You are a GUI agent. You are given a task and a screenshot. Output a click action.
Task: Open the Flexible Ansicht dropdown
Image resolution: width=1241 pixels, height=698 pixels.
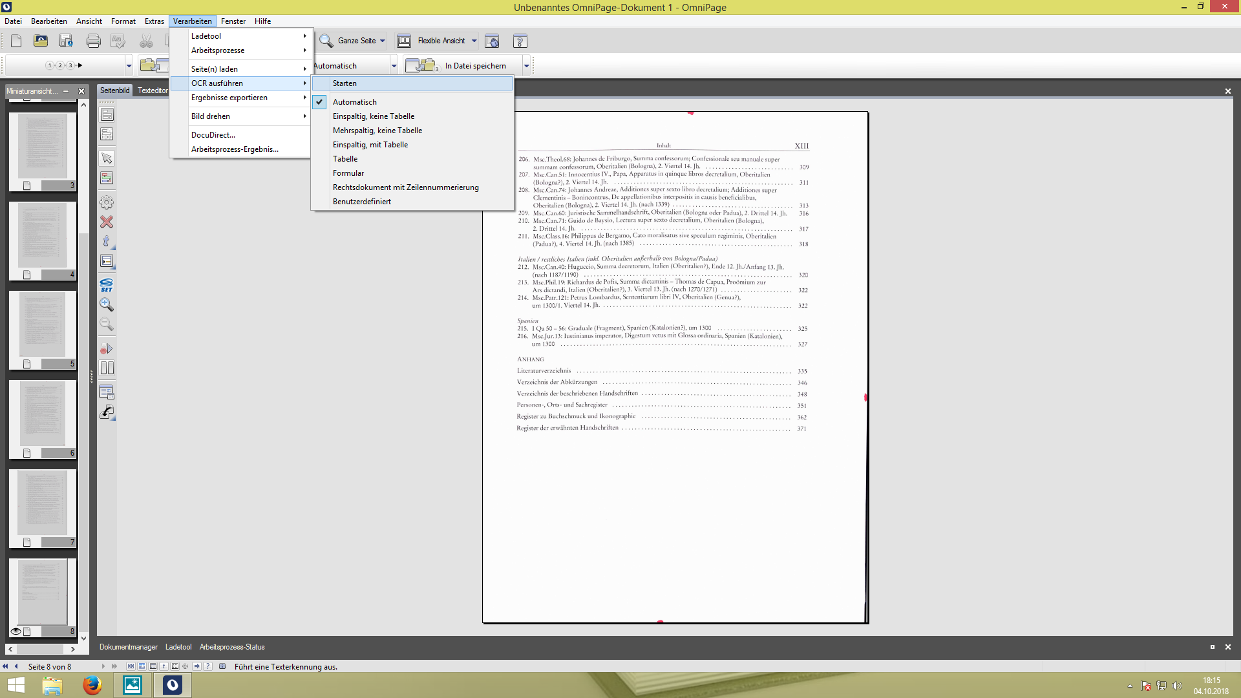474,41
